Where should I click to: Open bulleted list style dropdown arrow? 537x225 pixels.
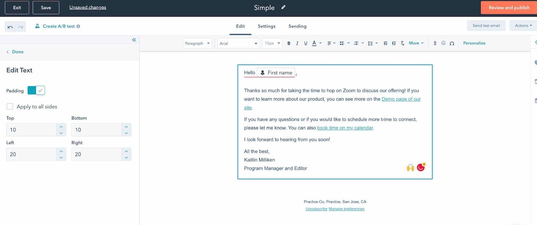[348, 43]
